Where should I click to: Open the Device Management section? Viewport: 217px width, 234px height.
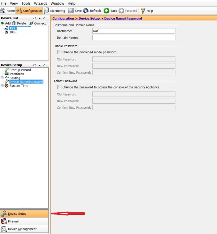tap(22, 229)
